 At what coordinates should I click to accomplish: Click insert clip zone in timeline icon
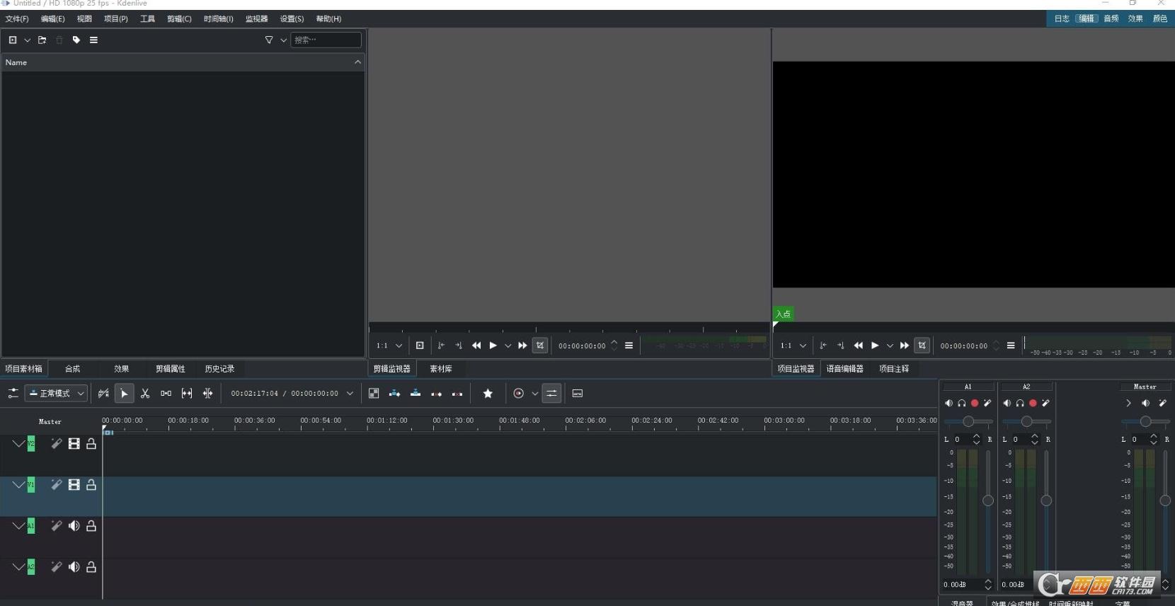[395, 394]
